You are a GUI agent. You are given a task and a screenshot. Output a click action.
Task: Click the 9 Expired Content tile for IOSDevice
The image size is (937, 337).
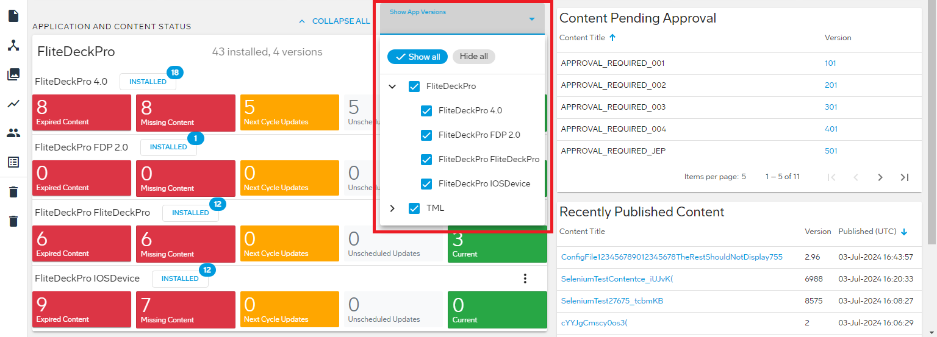pyautogui.click(x=82, y=309)
